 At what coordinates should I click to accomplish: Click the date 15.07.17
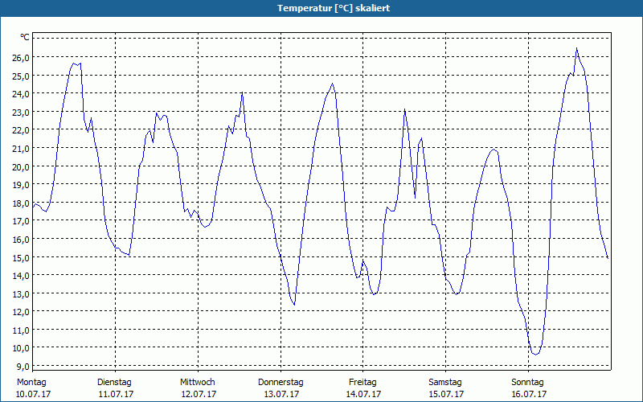click(446, 394)
